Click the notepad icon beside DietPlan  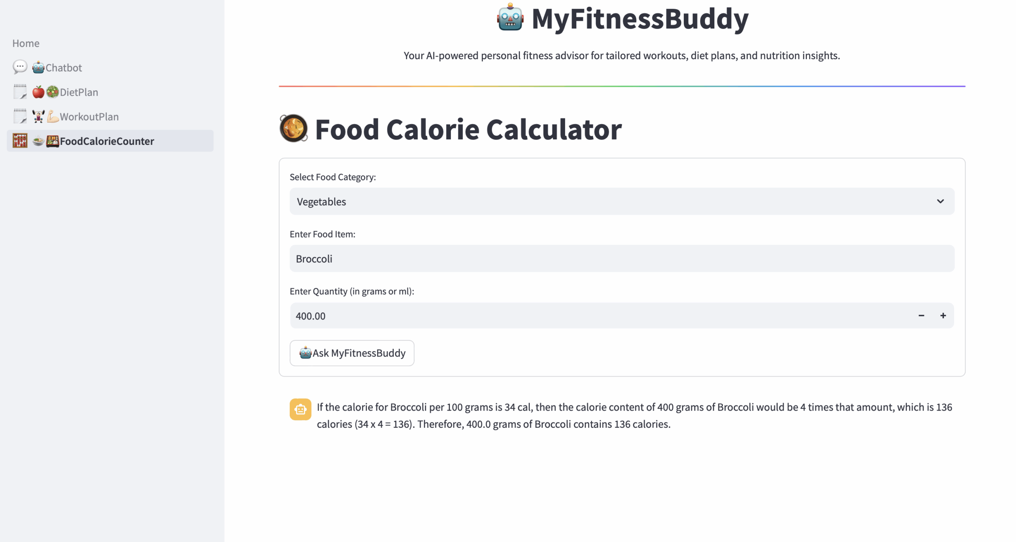[20, 92]
